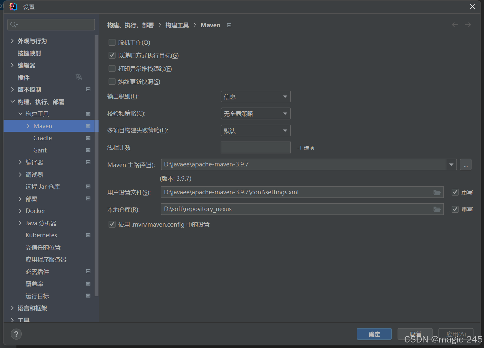Viewport: 484px width, 348px height.
Task: Collapse 构建、执行、部署 tree node
Action: point(12,102)
